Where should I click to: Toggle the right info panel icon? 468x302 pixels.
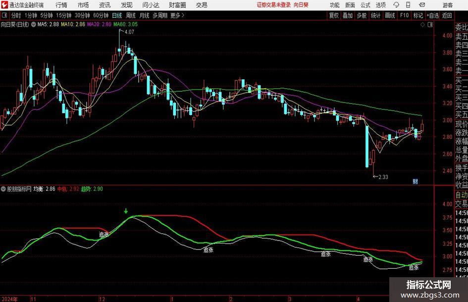pyautogui.click(x=430, y=25)
